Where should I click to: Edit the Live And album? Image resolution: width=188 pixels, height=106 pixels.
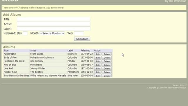tap(98, 69)
